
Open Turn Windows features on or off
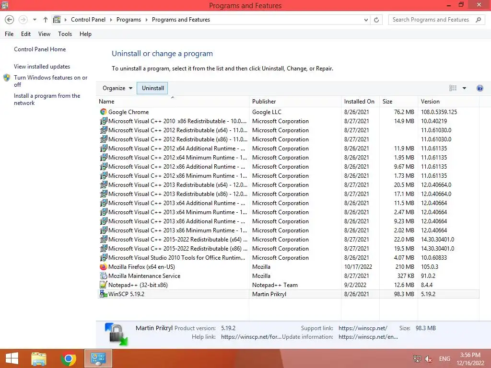[x=50, y=81]
